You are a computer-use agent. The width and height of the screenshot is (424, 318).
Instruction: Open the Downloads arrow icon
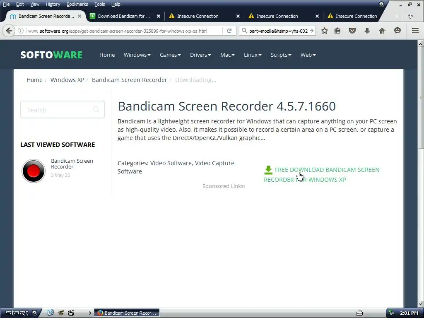click(367, 31)
